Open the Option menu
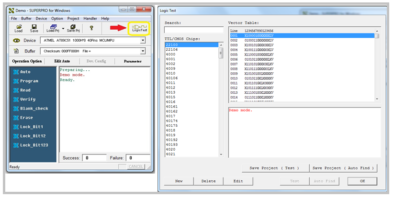The image size is (394, 198). click(57, 18)
